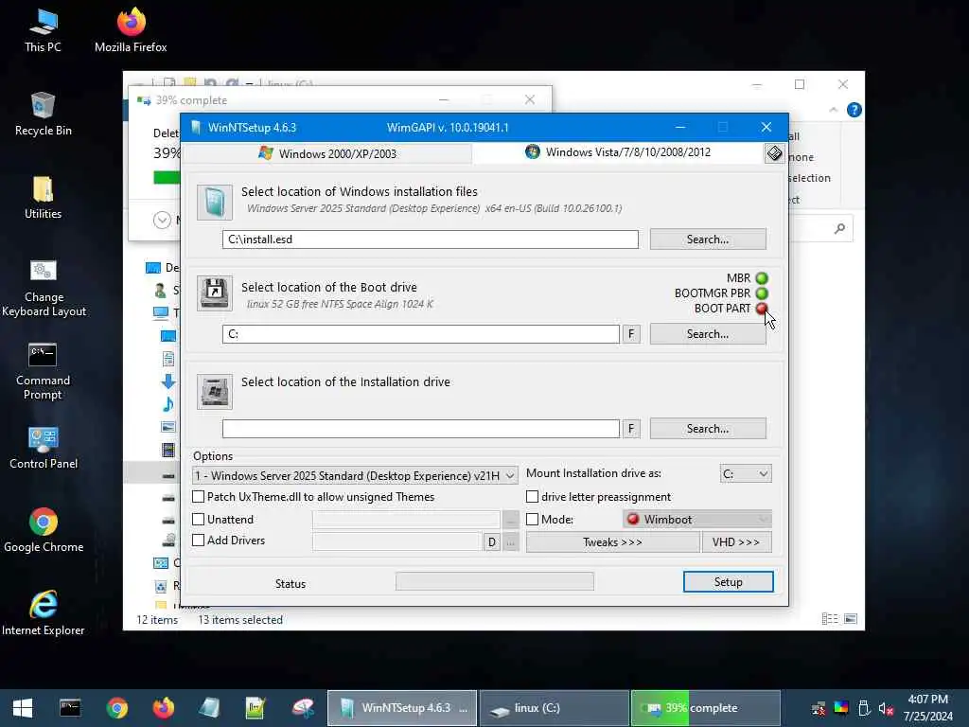Toggle the Mode checkbox
This screenshot has height=727, width=969.
(532, 520)
